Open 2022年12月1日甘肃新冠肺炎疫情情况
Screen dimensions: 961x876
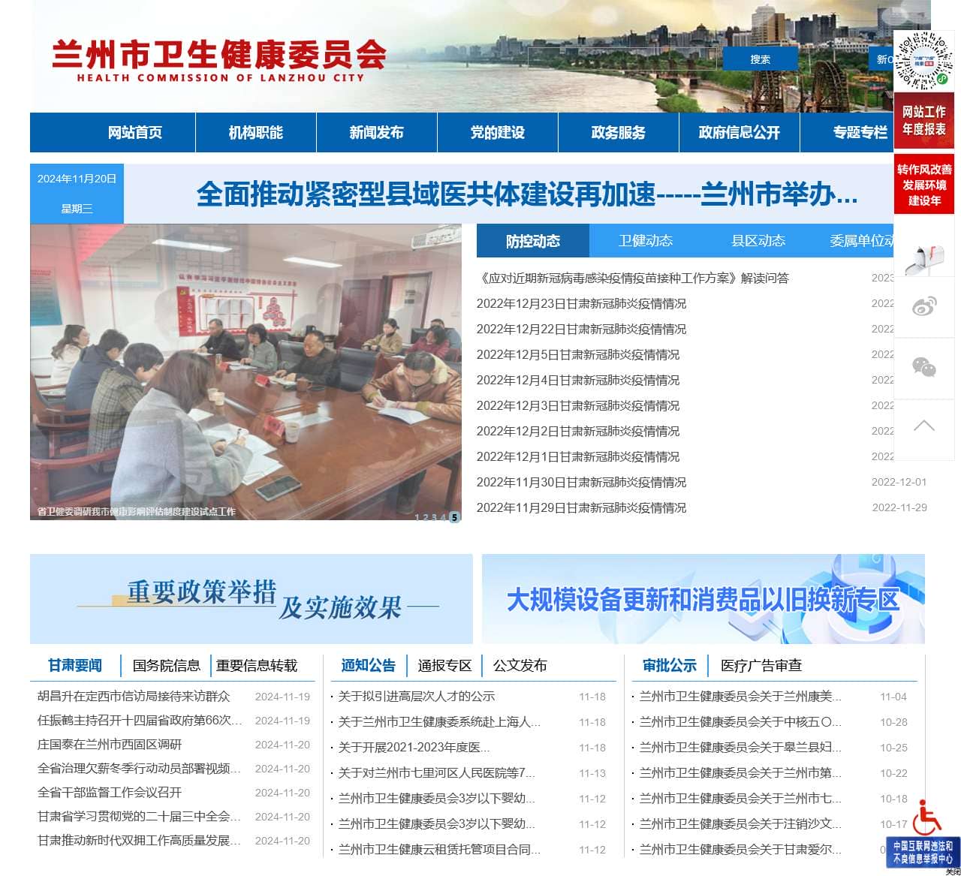(x=578, y=456)
